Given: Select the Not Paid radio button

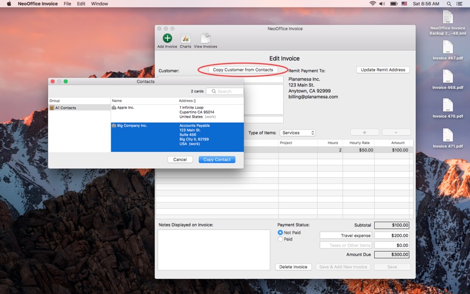Looking at the screenshot, I should pos(280,233).
